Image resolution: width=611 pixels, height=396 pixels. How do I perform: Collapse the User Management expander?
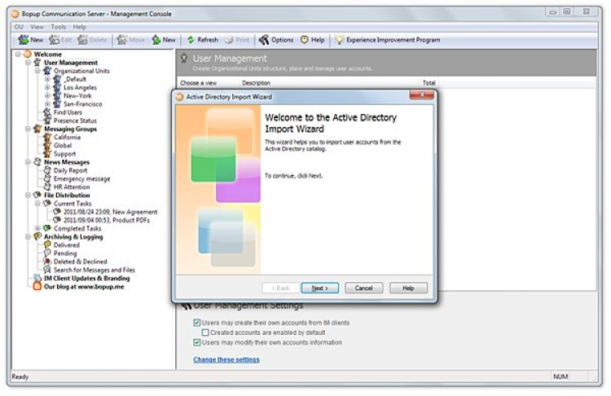point(28,63)
